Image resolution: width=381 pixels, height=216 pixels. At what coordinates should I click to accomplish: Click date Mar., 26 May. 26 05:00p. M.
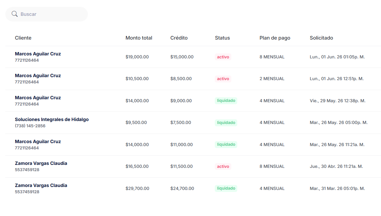tap(338, 123)
